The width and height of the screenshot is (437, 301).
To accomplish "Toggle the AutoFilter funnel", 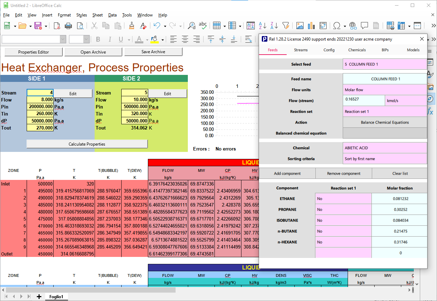I will pyautogui.click(x=286, y=26).
